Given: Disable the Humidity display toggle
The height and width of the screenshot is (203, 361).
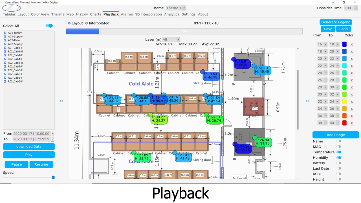Looking at the screenshot, I should [x=339, y=158].
